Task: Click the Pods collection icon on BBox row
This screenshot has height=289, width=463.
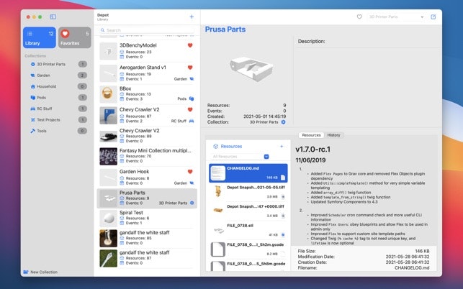Action: tap(192, 98)
